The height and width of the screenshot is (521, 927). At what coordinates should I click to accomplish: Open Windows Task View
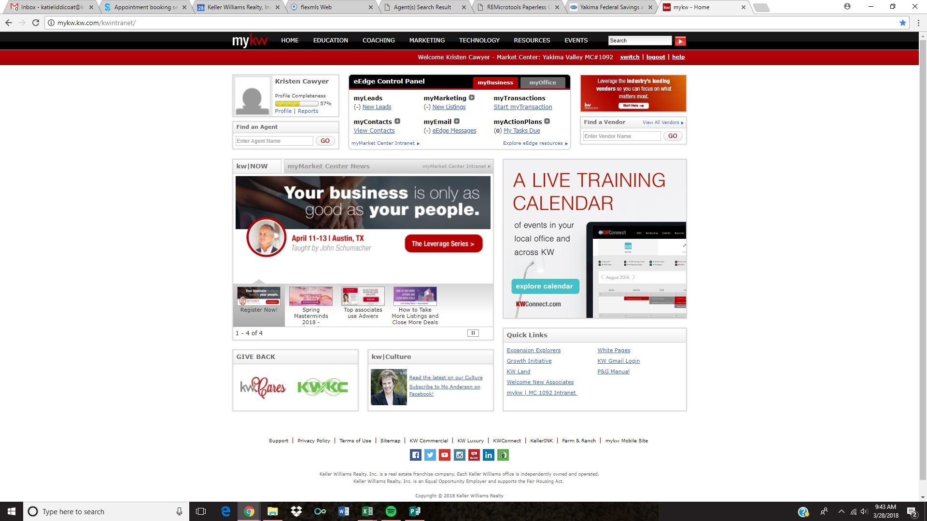[x=201, y=511]
